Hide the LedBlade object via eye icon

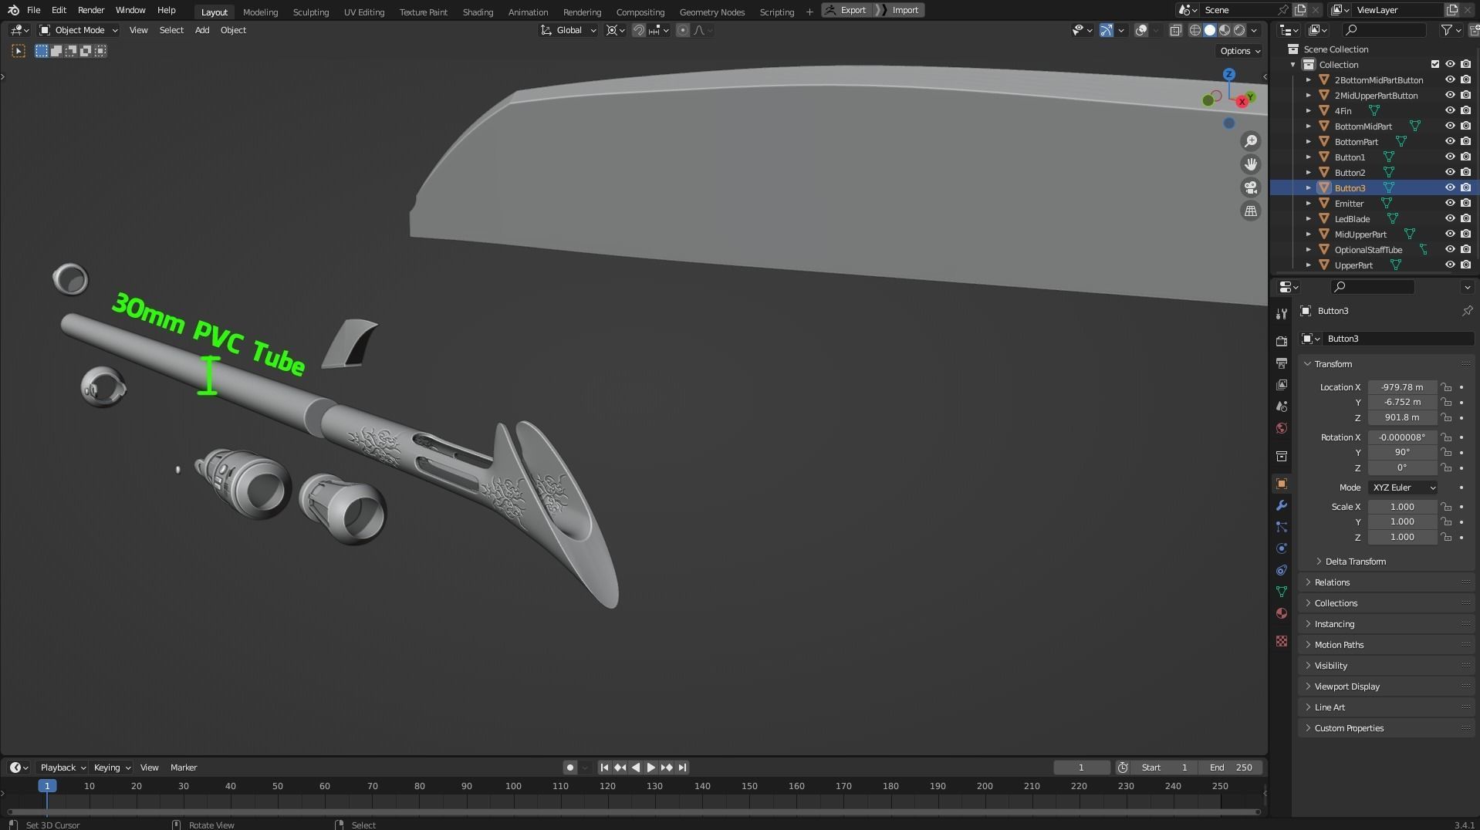(1450, 219)
